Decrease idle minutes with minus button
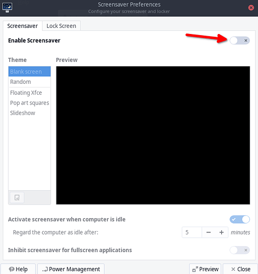 pos(209,232)
